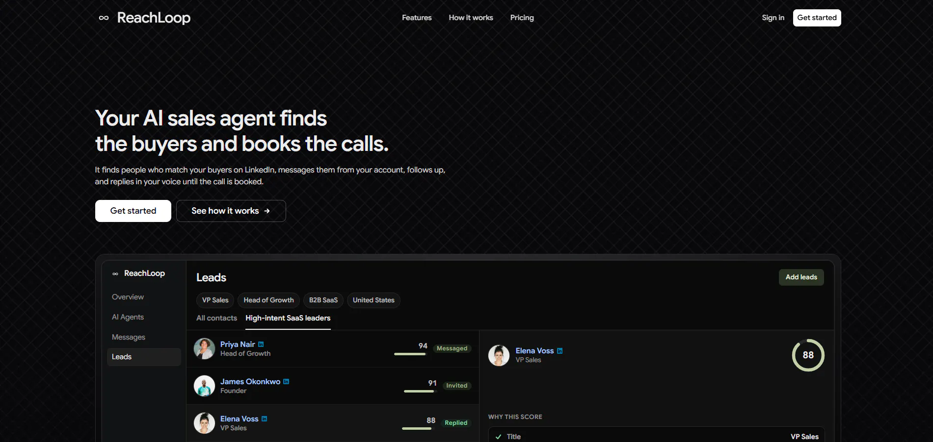Click Priya Nair's score progress bar

pos(410,354)
